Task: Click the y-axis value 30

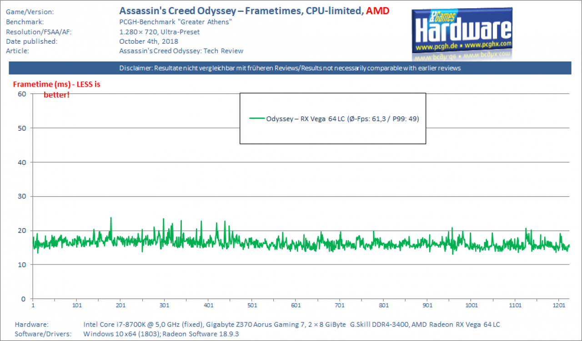Action: (x=22, y=196)
